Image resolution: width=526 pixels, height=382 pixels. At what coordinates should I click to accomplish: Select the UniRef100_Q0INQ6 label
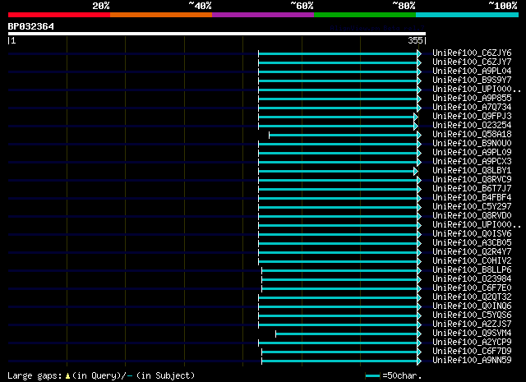point(472,306)
